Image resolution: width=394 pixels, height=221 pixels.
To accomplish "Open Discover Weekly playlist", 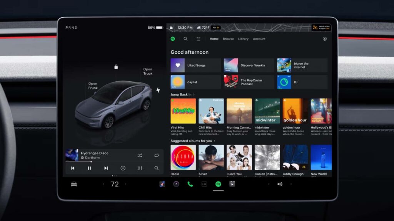I will [x=249, y=65].
